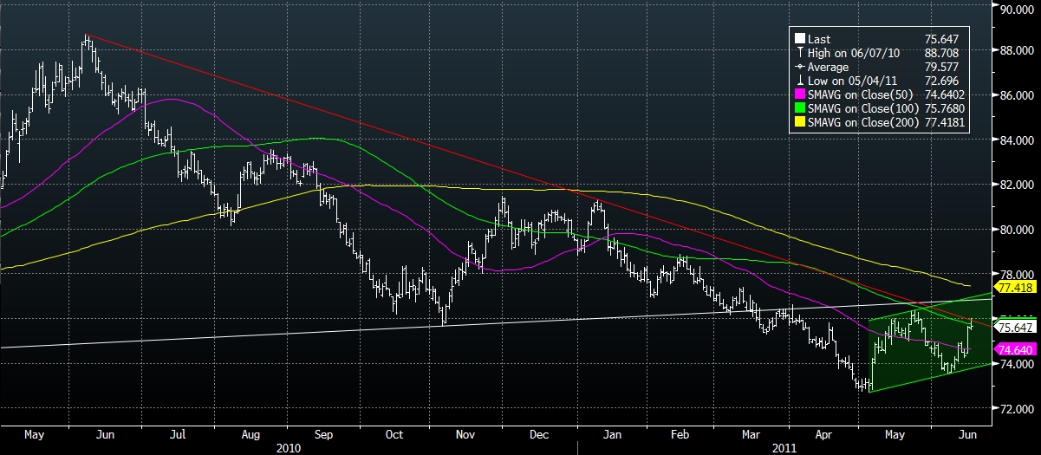The width and height of the screenshot is (1041, 455).
Task: Click the Jan month label on time axis
Action: coord(612,433)
